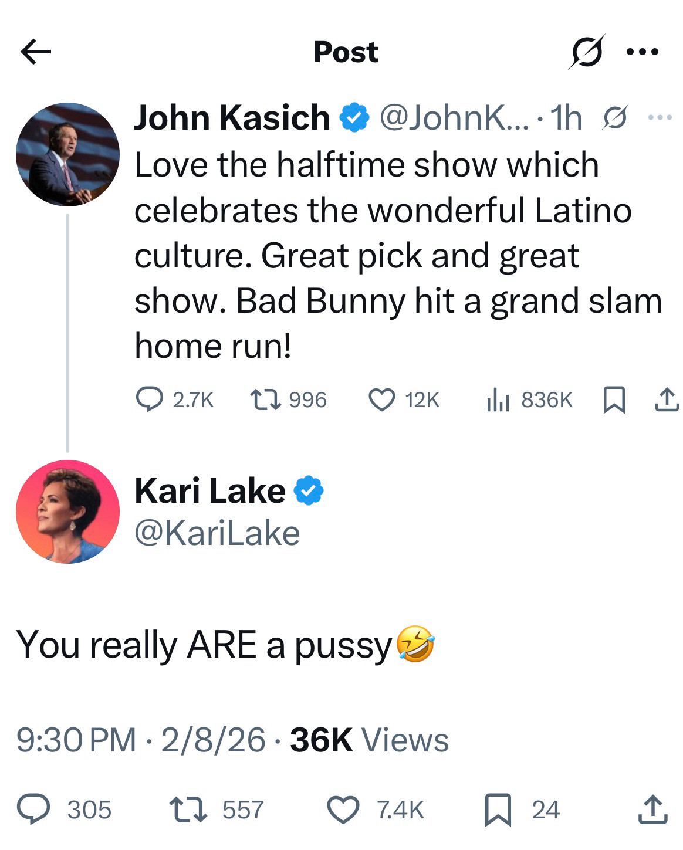Repost Kari Lake's reply
683x850 pixels.
188,809
